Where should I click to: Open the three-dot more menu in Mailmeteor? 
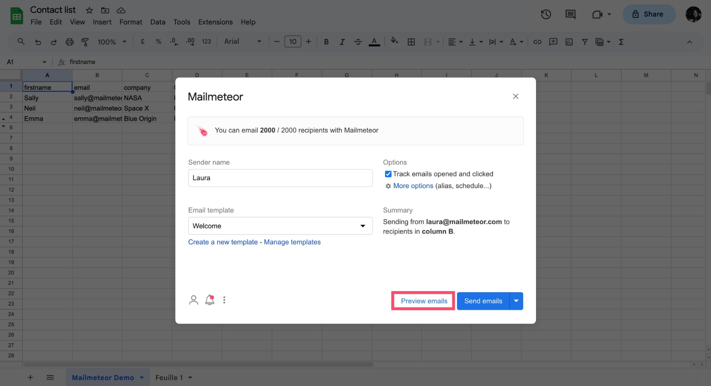point(224,300)
